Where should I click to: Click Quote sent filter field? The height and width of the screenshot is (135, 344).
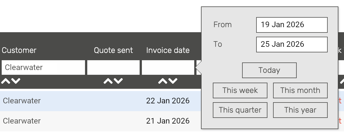pyautogui.click(x=113, y=67)
